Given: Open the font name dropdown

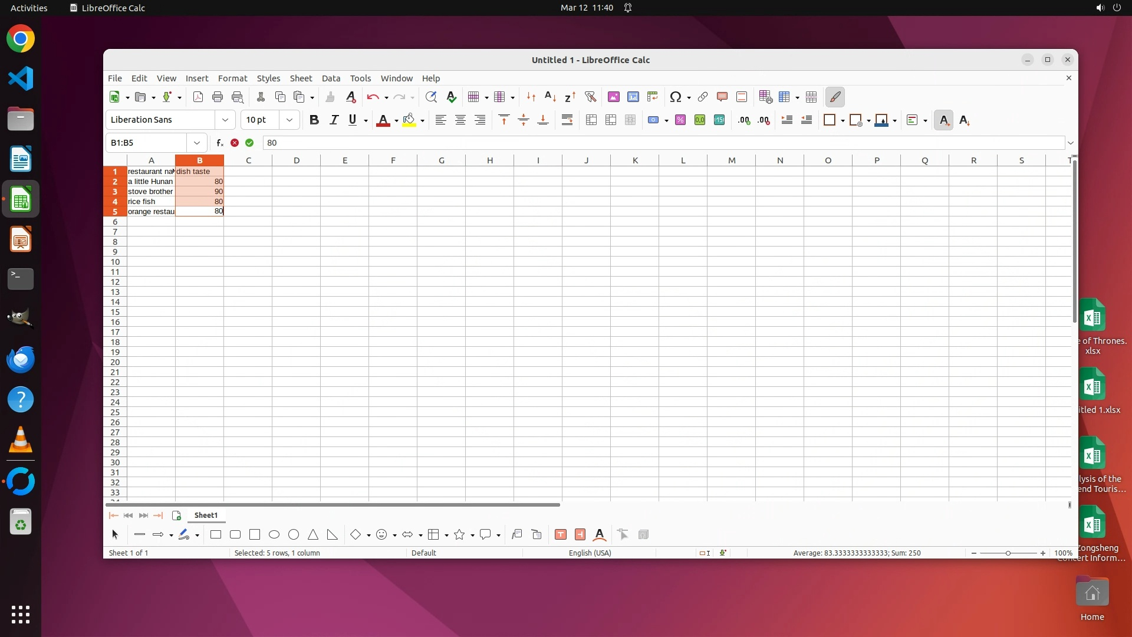Looking at the screenshot, I should coord(225,120).
